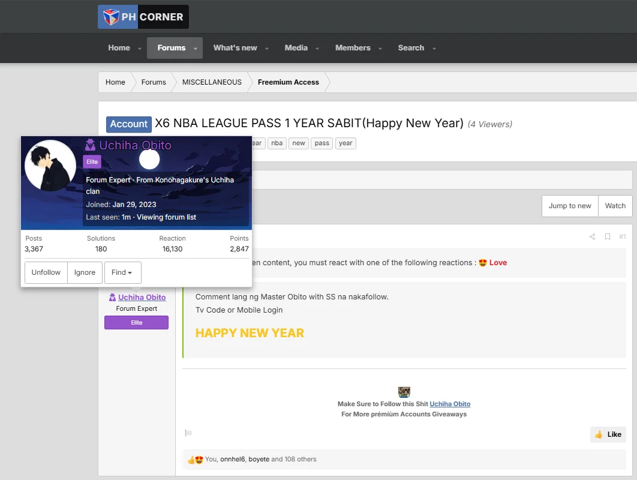The height and width of the screenshot is (480, 637).
Task: Select the 'nba' tag
Action: (x=277, y=143)
